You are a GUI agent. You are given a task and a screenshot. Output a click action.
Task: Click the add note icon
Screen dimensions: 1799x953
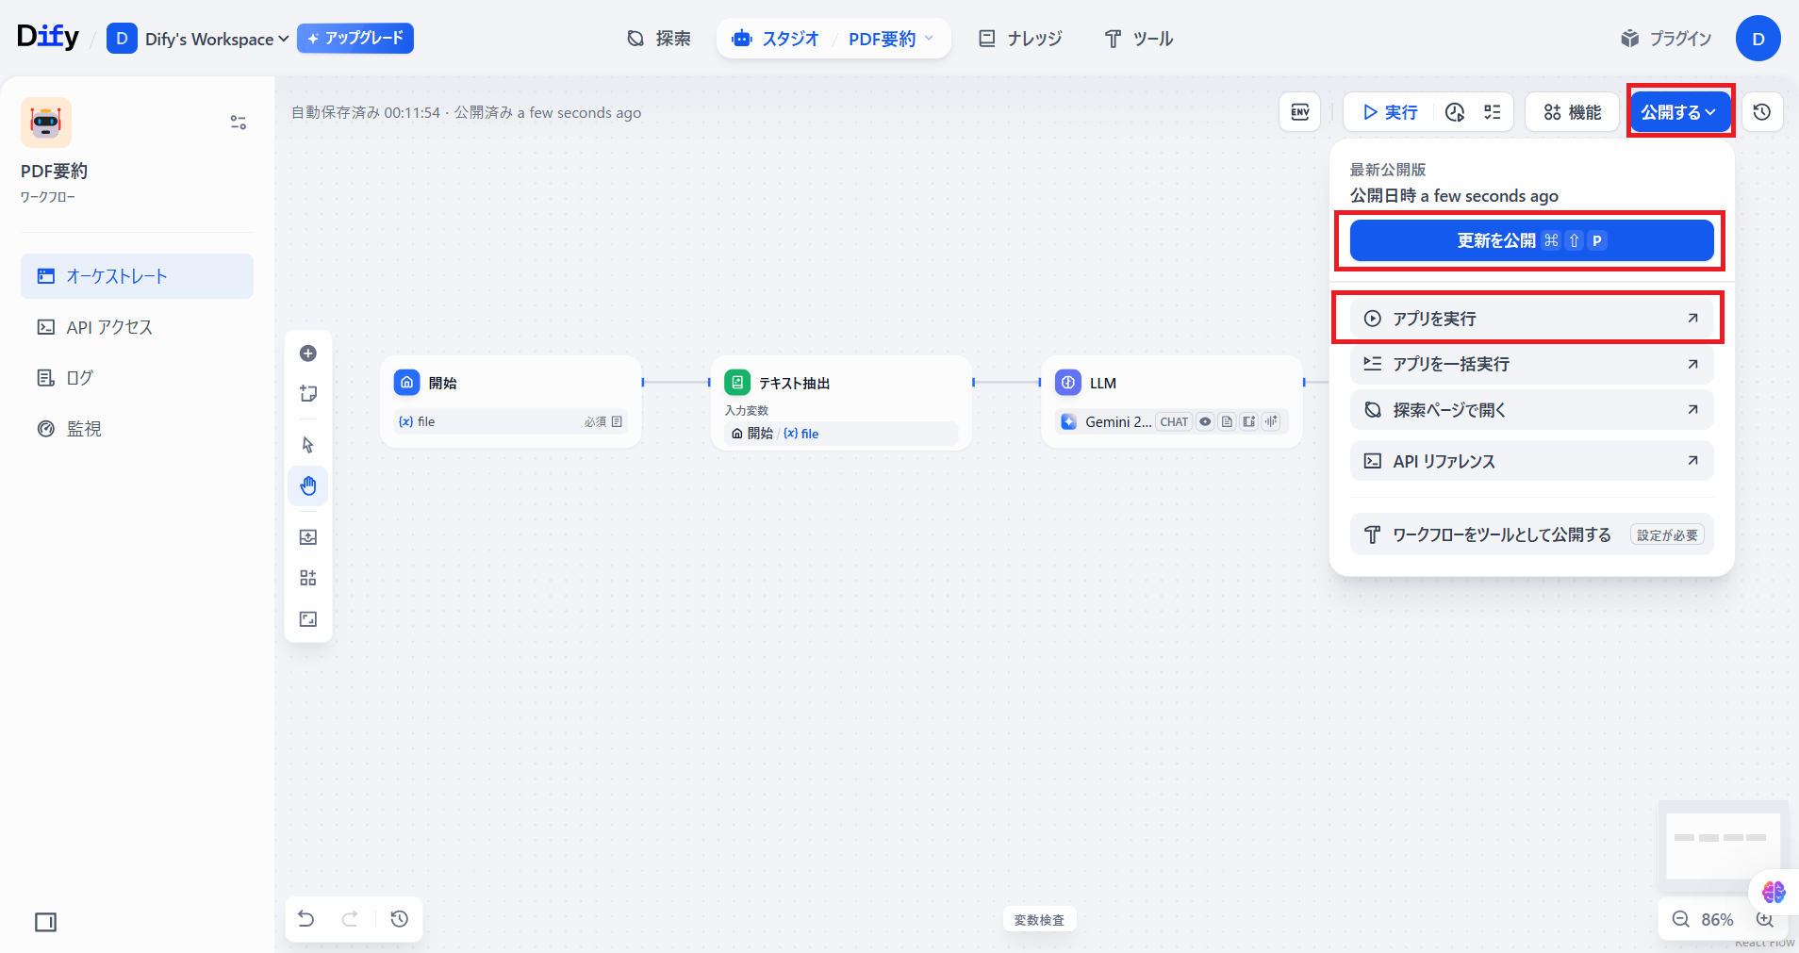pos(308,394)
